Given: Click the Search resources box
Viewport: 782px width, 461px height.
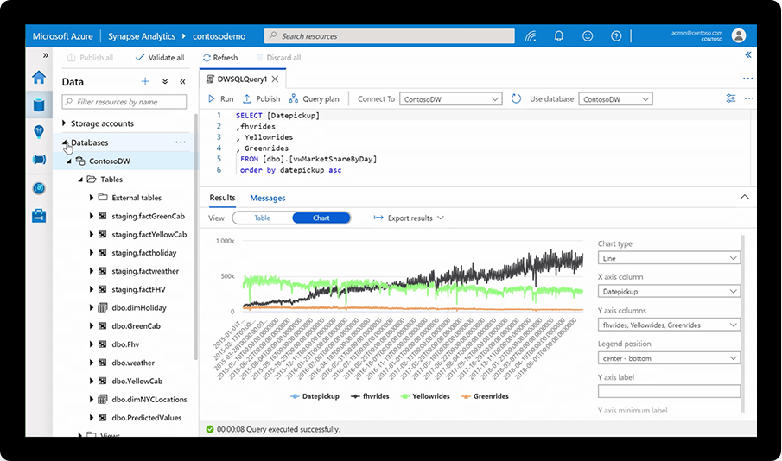Looking at the screenshot, I should pyautogui.click(x=389, y=36).
